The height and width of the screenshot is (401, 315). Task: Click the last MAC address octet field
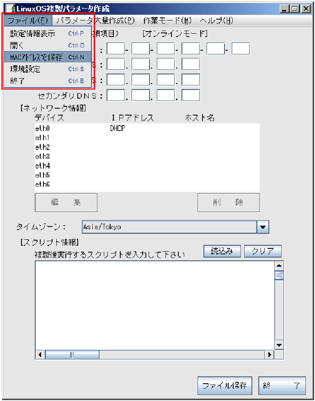[x=241, y=48]
